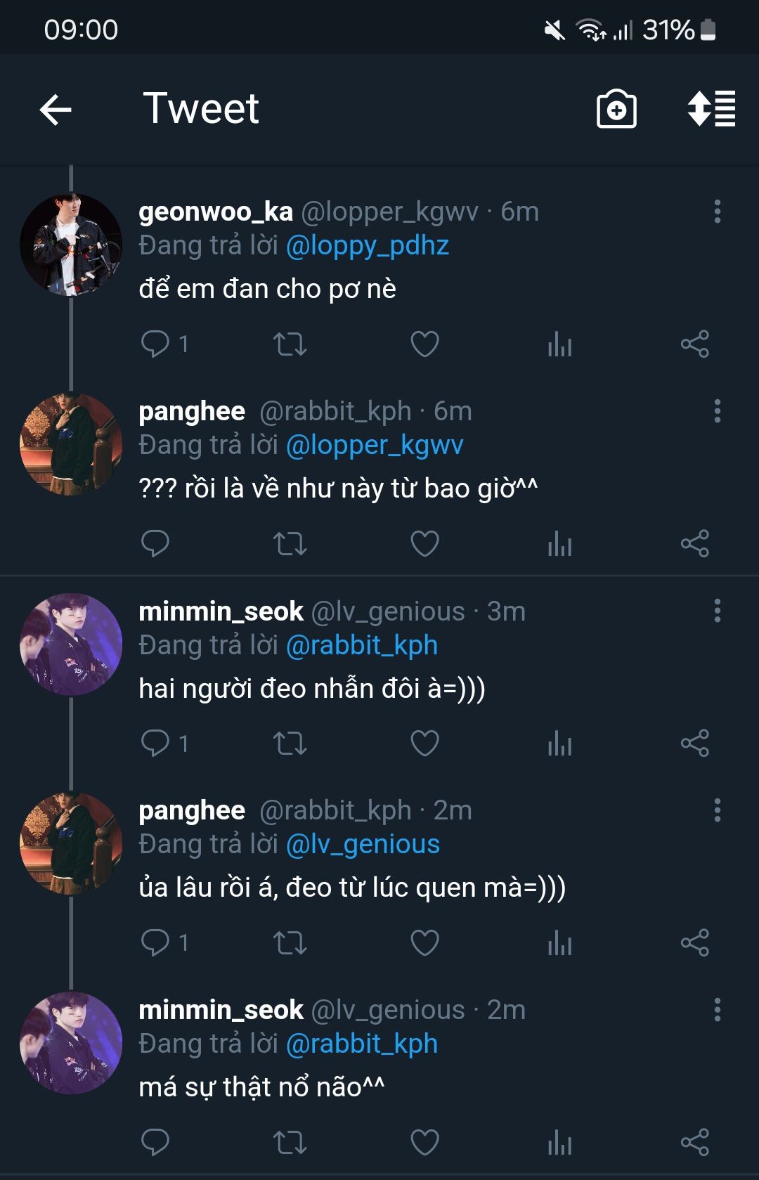Screen dimensions: 759x1180
Task: Open more options on 'ủa lâu rồi á' tweet
Action: click(x=717, y=810)
